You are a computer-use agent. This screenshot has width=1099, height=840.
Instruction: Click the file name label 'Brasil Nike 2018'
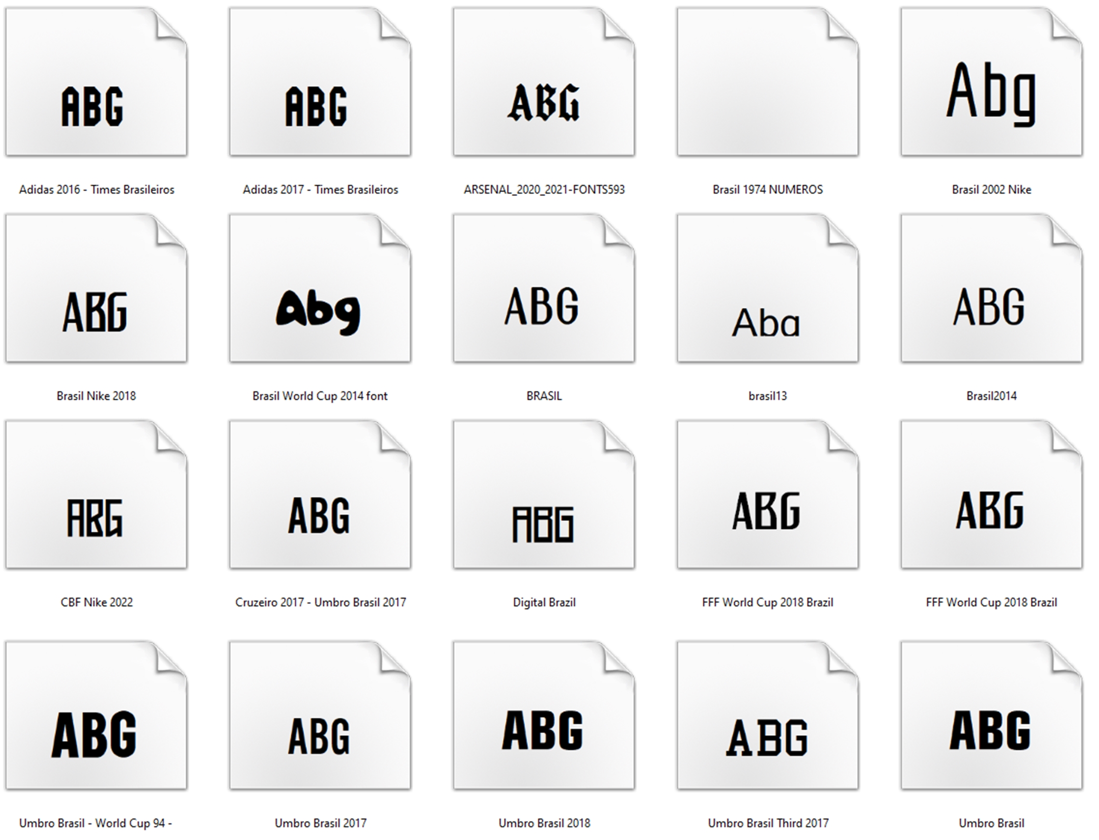[x=96, y=396]
